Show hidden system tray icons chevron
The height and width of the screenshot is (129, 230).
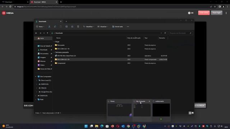pos(165,126)
